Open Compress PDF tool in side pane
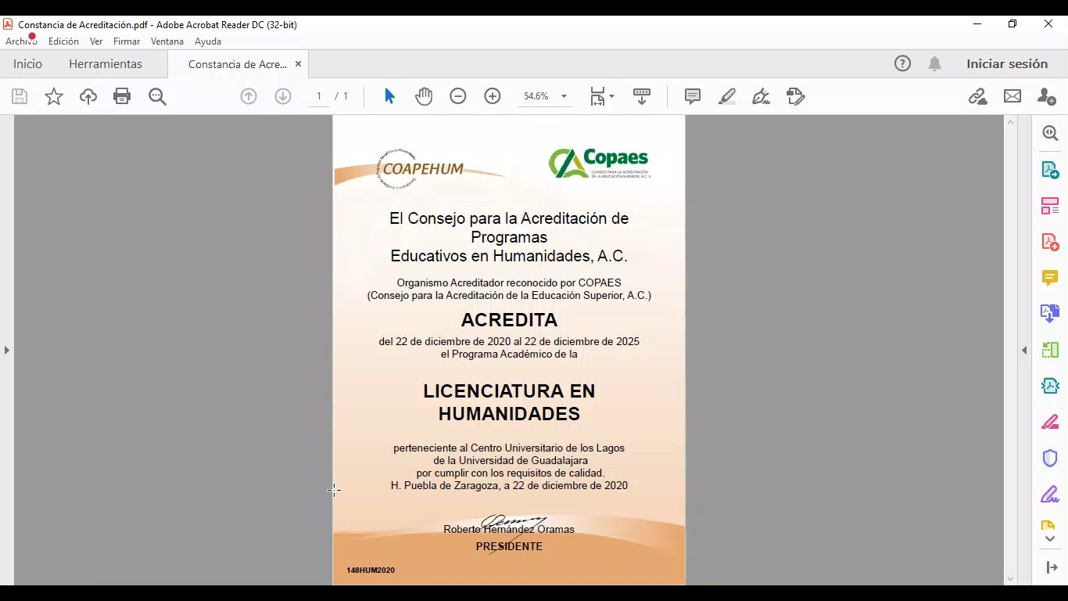The height and width of the screenshot is (601, 1068). pyautogui.click(x=1050, y=386)
